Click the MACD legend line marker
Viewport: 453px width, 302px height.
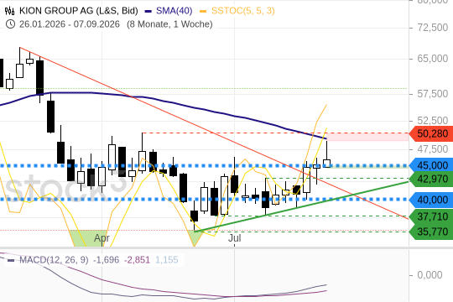11,260
